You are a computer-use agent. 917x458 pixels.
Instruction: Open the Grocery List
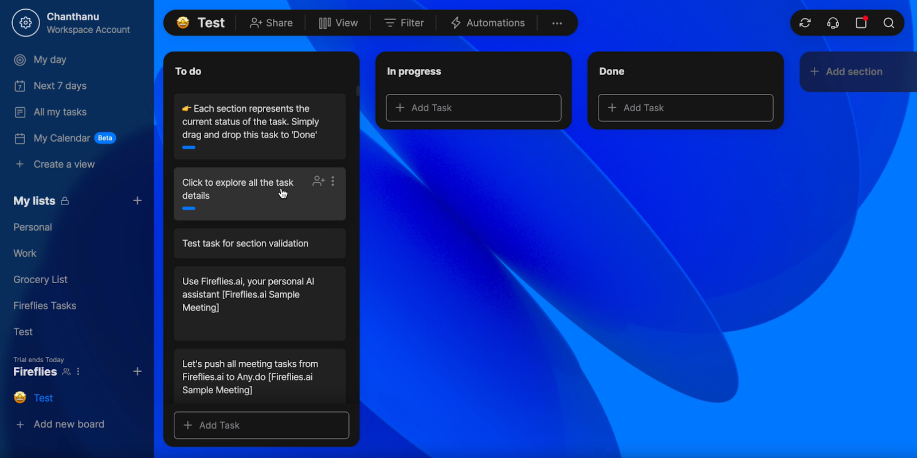click(x=40, y=280)
